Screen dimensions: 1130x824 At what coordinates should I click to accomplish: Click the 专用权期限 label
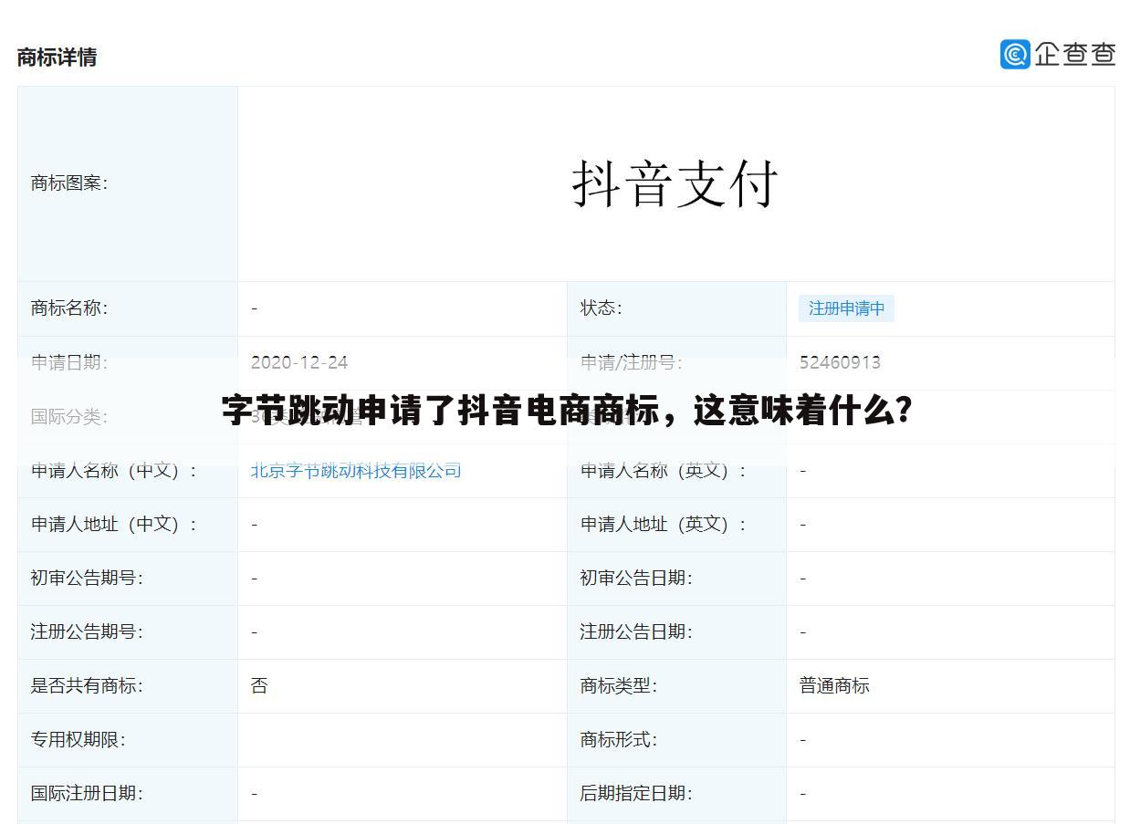[78, 740]
